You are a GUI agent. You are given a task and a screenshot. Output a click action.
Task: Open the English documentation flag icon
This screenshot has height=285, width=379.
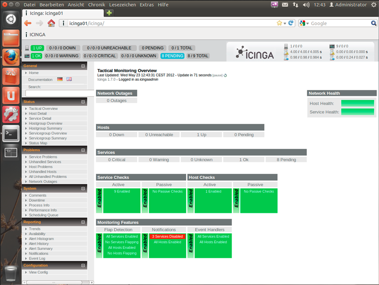[69, 79]
